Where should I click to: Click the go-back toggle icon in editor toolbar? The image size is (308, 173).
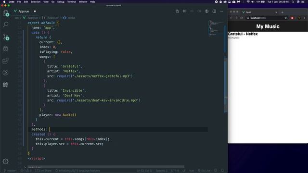184,11
